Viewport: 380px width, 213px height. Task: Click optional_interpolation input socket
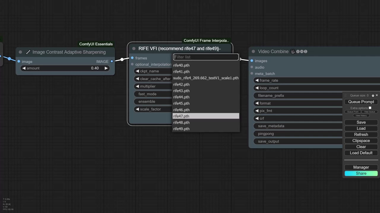132,64
